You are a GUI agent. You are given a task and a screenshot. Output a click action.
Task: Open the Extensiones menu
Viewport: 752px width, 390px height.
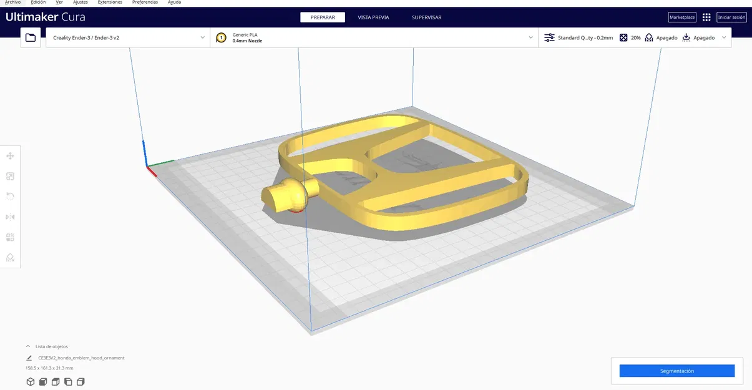(x=110, y=2)
